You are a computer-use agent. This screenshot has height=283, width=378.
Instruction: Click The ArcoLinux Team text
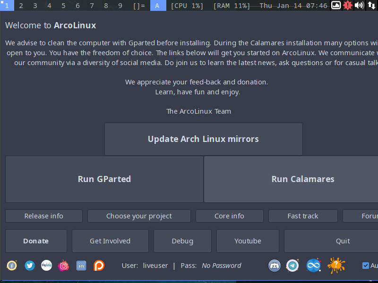[198, 111]
